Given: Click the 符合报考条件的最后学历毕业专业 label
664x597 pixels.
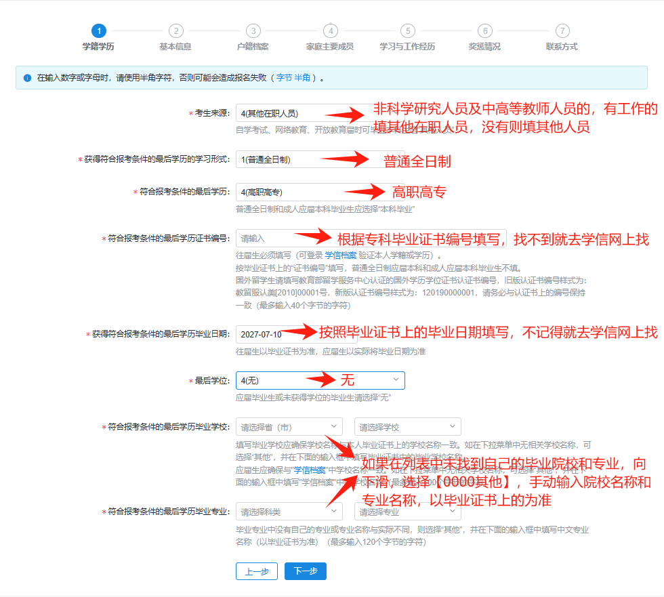Looking at the screenshot, I should pyautogui.click(x=169, y=512).
